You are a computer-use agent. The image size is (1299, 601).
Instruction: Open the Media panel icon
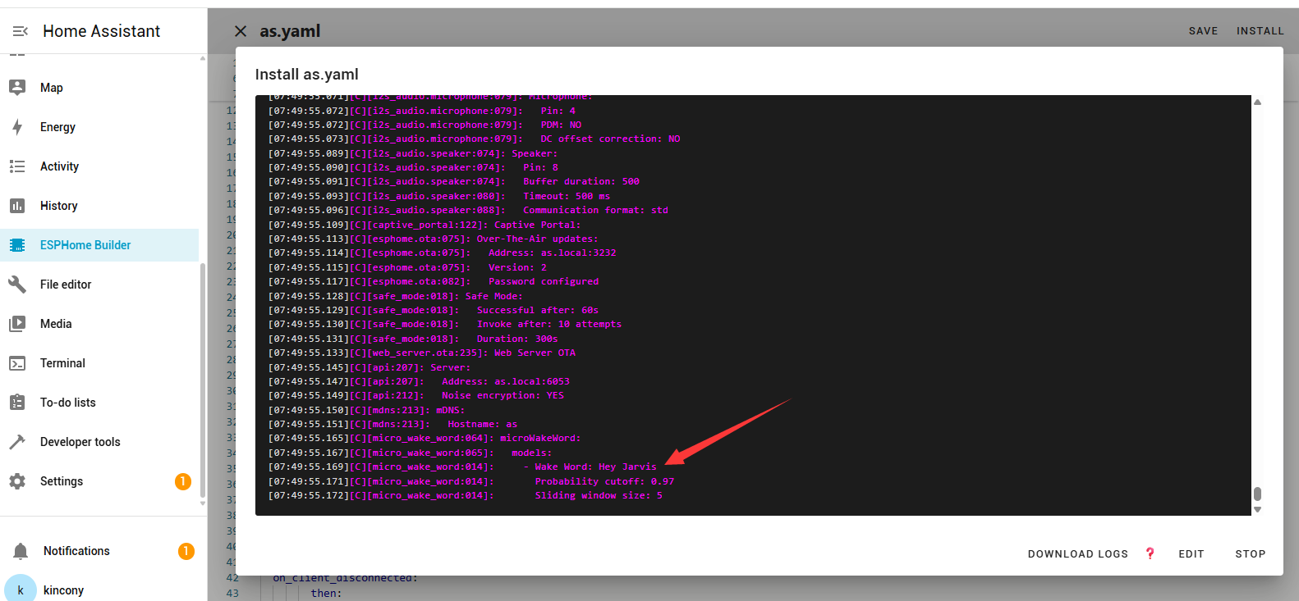pos(17,324)
